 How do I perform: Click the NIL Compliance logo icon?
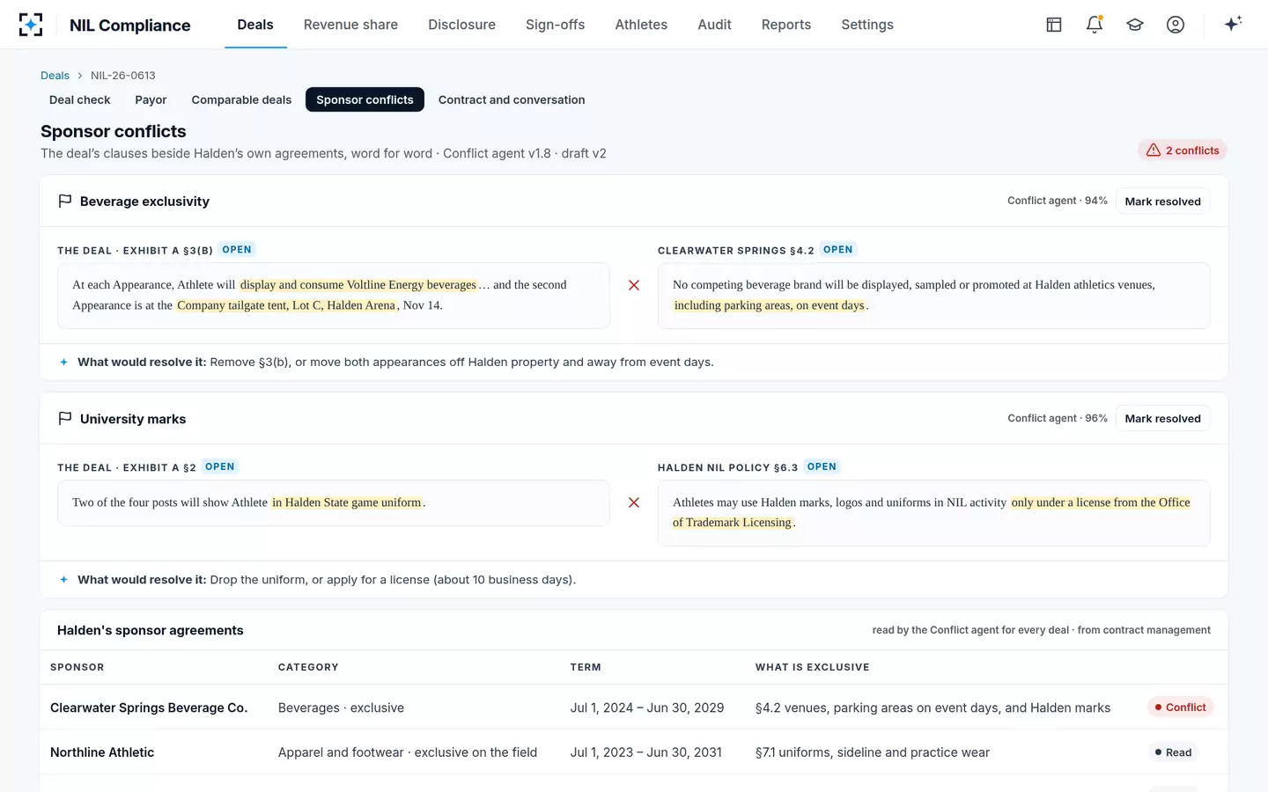click(31, 25)
